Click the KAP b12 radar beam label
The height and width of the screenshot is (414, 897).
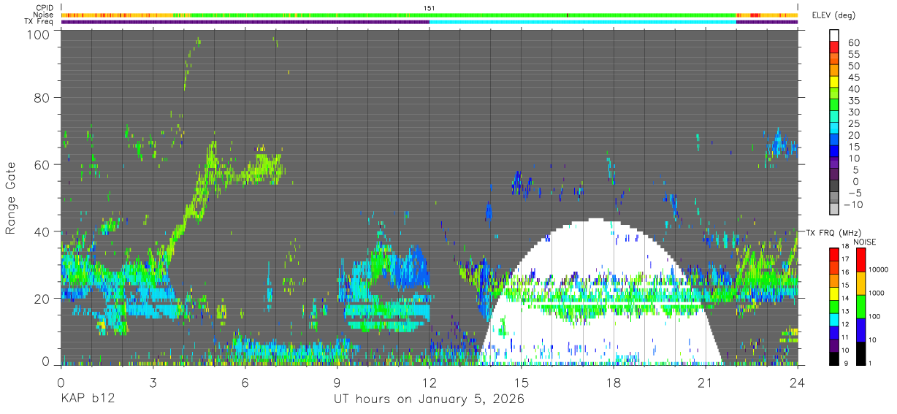point(87,399)
